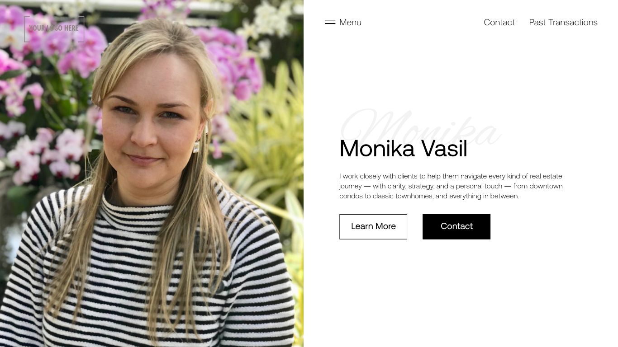Click the YOUR LOGO HERE placeholder

[x=54, y=29]
